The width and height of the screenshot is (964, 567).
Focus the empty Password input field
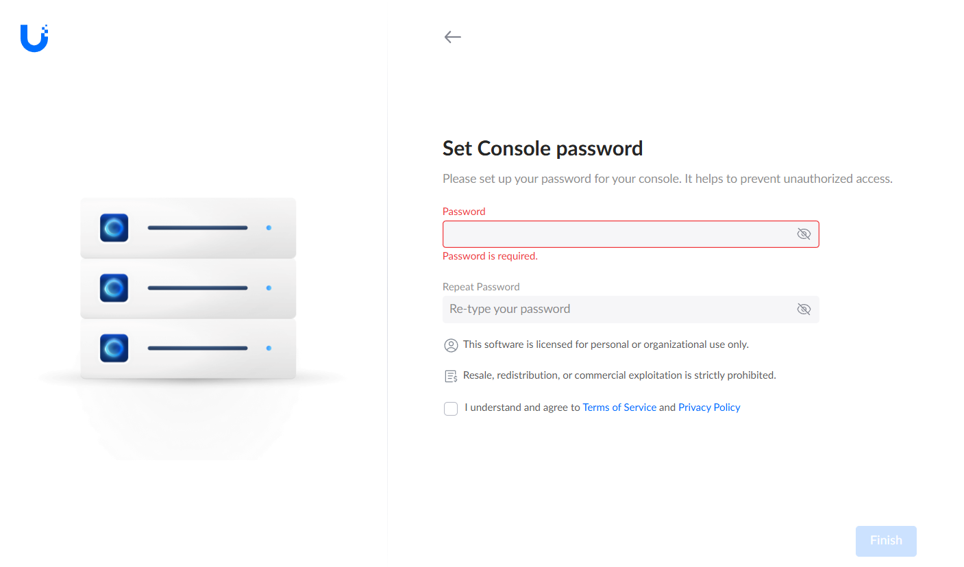tap(617, 234)
